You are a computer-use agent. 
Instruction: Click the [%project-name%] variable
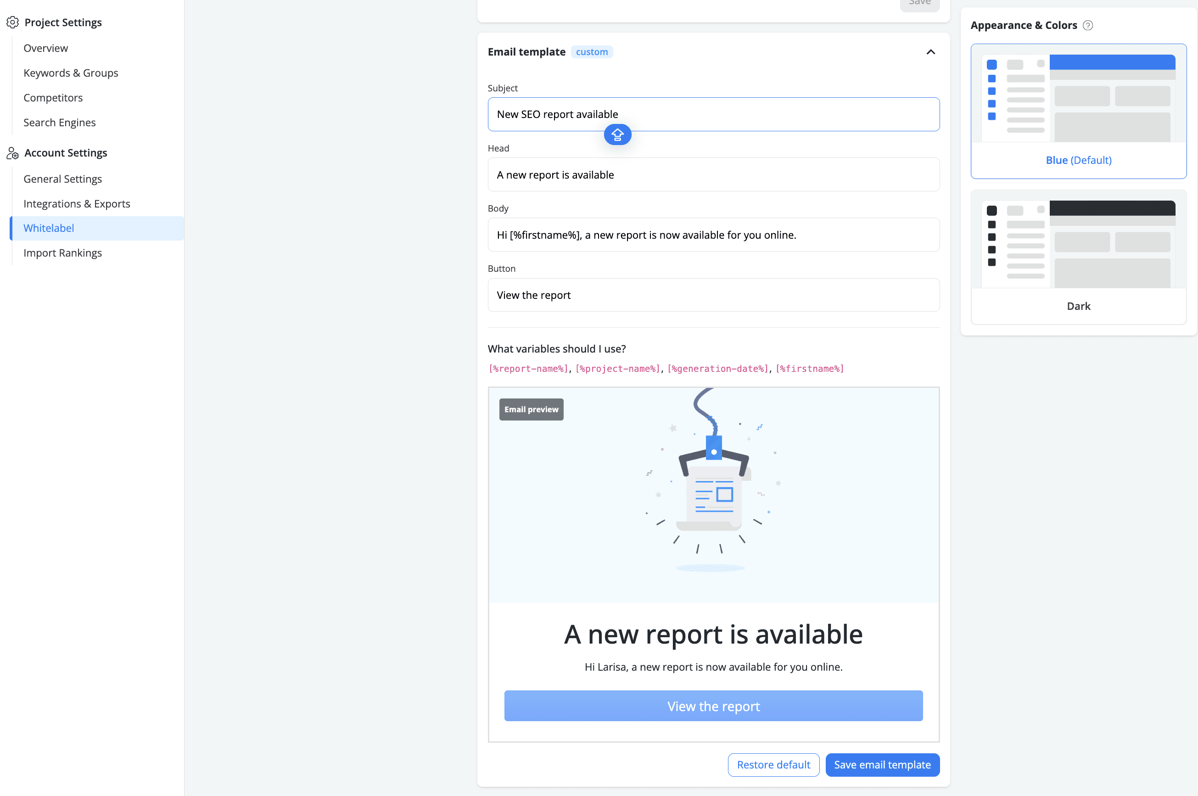(x=618, y=369)
